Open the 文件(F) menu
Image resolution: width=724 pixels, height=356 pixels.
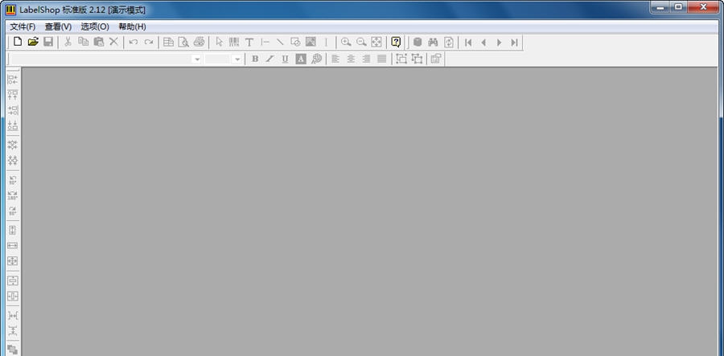click(x=23, y=27)
